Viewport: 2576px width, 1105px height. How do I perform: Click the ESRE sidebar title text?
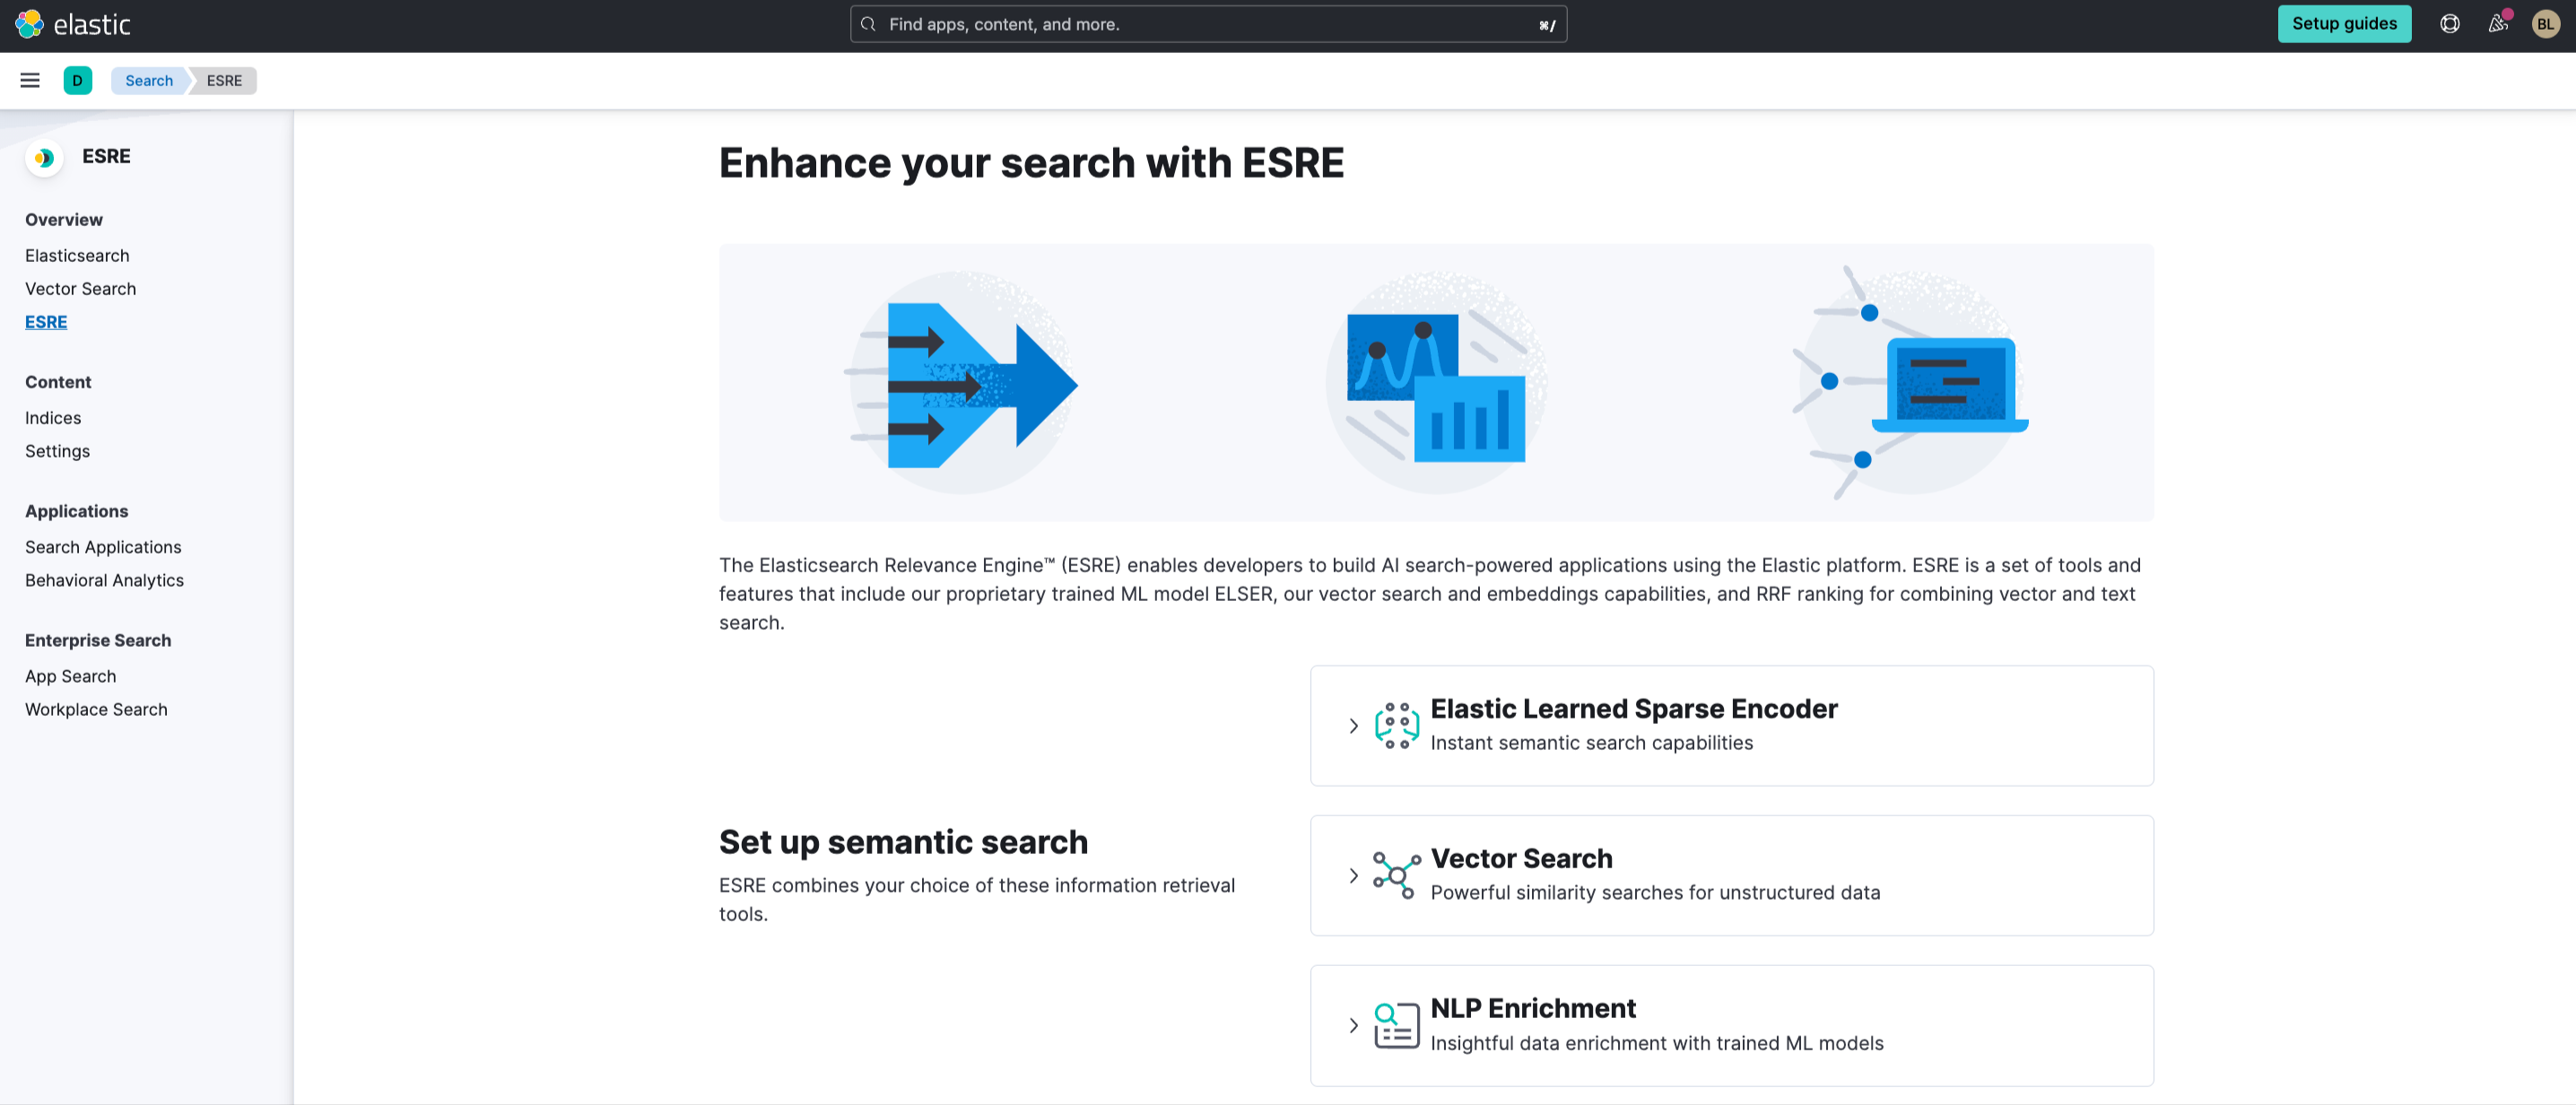point(106,156)
